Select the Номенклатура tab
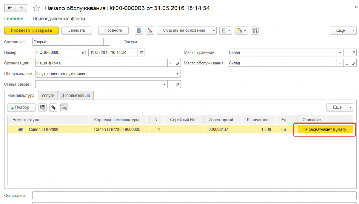The height and width of the screenshot is (204, 359). 21,96
